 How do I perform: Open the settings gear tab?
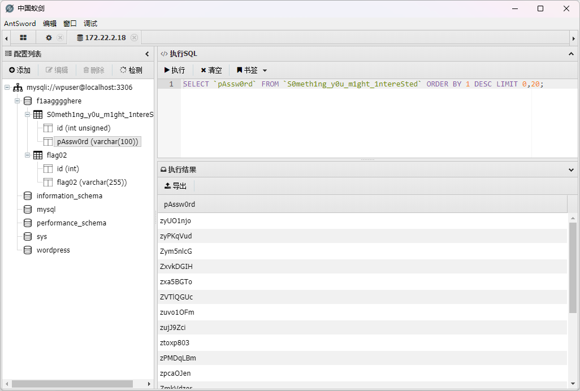tap(49, 38)
